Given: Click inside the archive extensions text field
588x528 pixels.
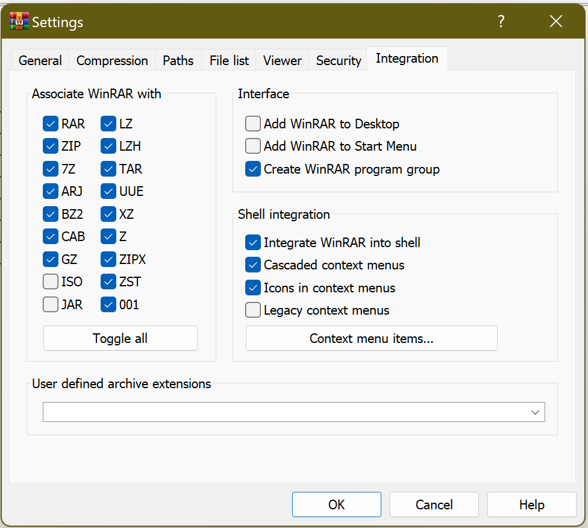Looking at the screenshot, I should [283, 412].
